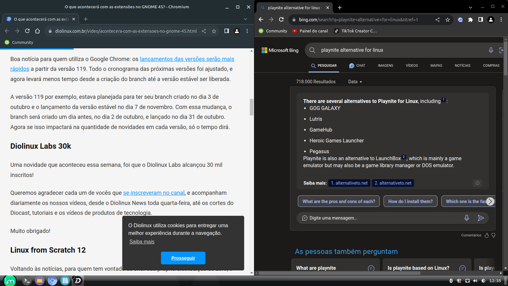Open source '2. alternativeto.net'
Viewport: 508px width, 286px height.
[x=393, y=183]
